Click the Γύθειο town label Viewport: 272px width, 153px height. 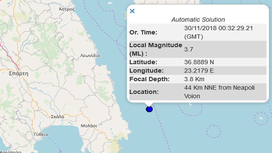pos(41,135)
